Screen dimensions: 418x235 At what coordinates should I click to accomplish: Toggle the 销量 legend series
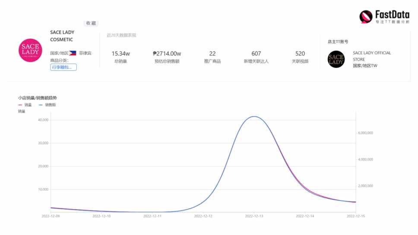pyautogui.click(x=25, y=105)
